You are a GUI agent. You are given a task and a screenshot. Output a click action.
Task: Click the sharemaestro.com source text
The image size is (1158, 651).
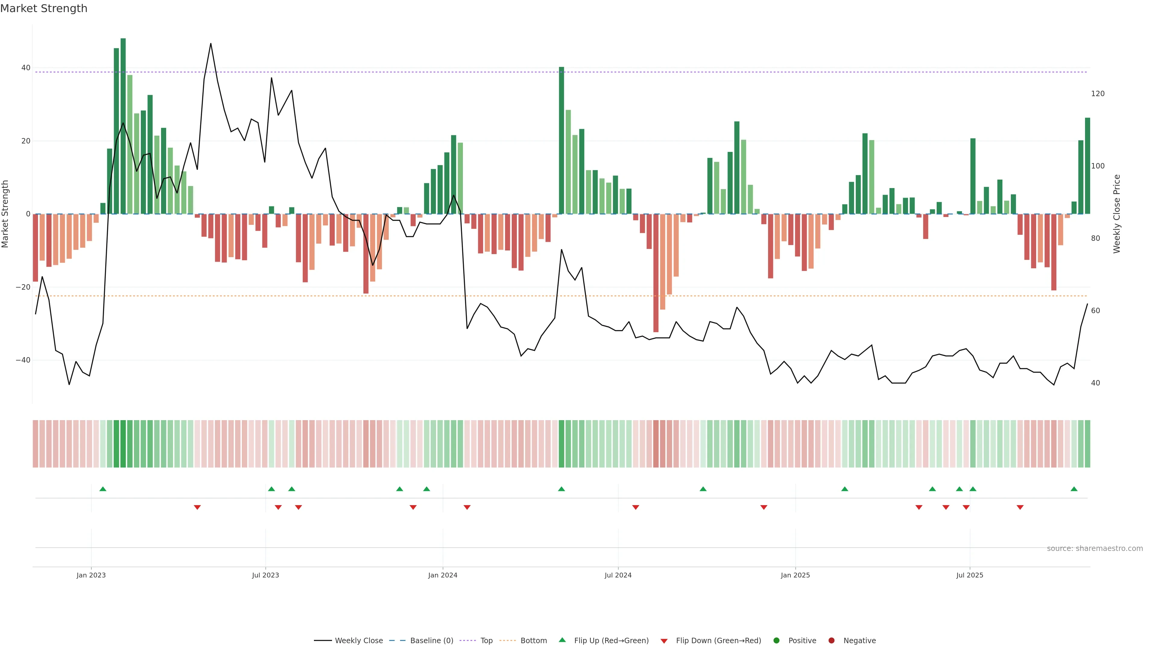point(1095,548)
